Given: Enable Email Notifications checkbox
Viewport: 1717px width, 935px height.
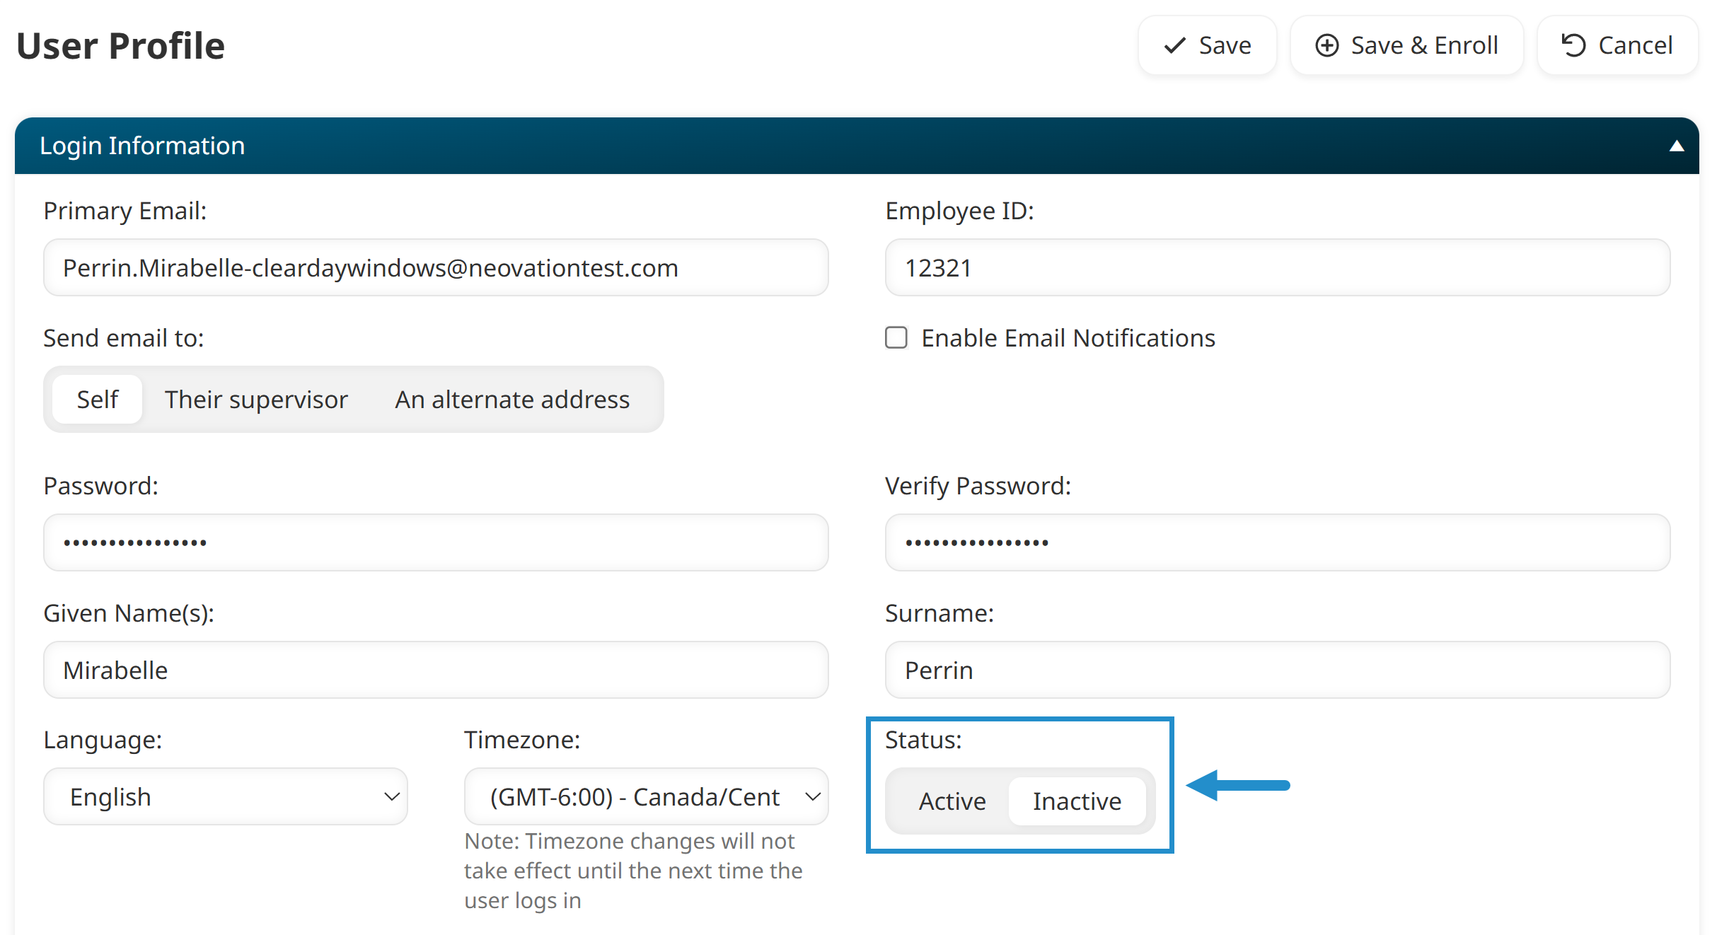Looking at the screenshot, I should tap(896, 338).
